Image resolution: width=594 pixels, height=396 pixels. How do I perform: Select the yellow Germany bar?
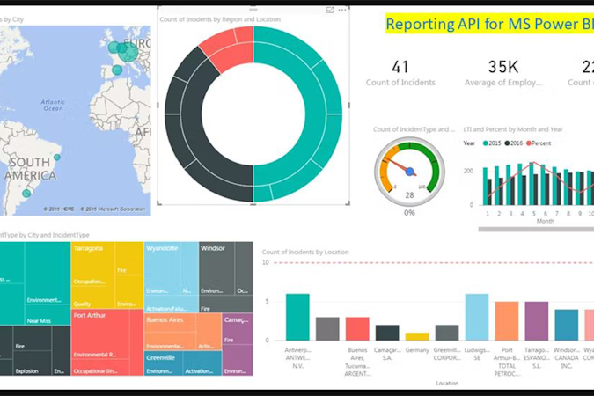coord(417,336)
